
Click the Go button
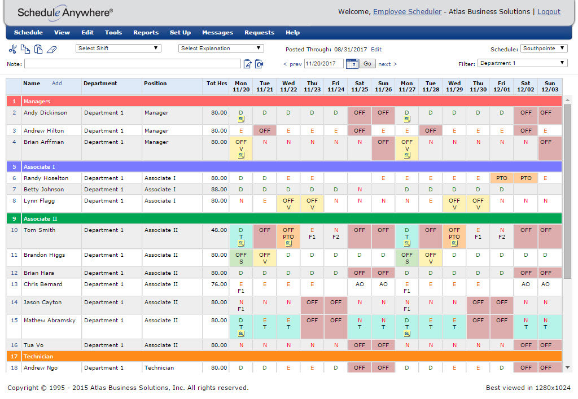367,64
